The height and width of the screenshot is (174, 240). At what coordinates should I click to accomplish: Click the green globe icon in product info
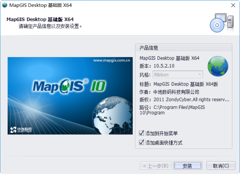[x=218, y=66]
